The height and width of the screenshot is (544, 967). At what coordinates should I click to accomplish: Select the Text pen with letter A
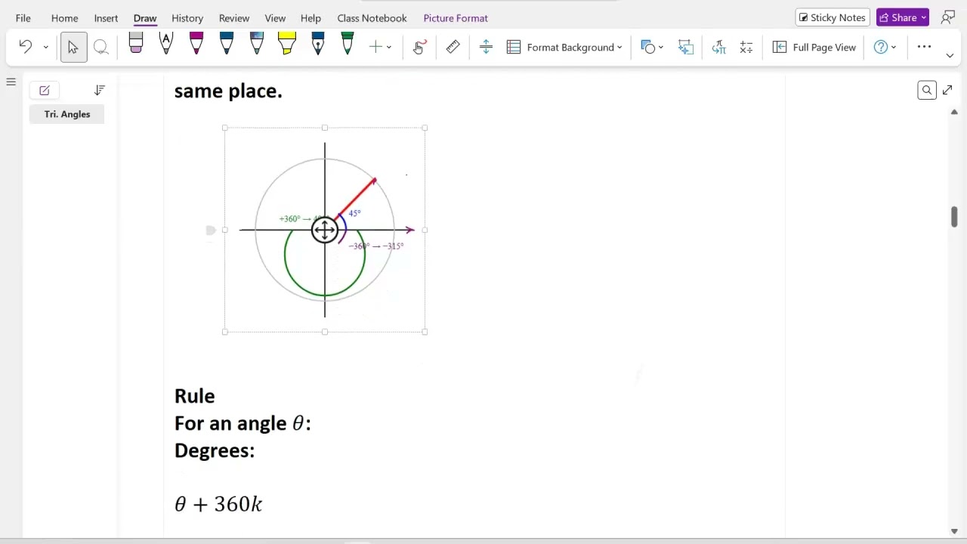[166, 44]
